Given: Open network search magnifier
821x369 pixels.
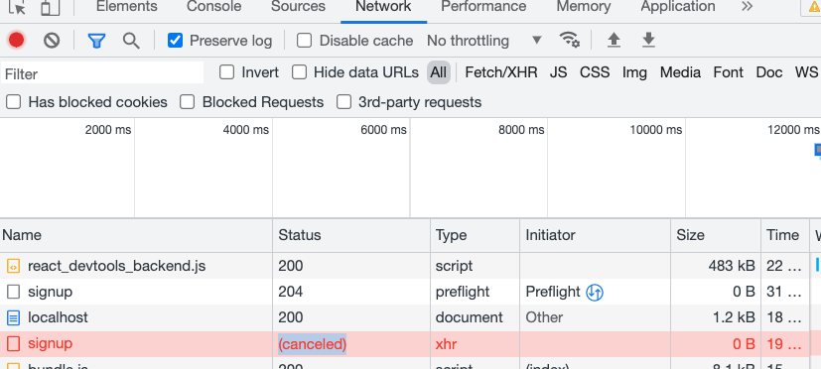Looking at the screenshot, I should [131, 41].
